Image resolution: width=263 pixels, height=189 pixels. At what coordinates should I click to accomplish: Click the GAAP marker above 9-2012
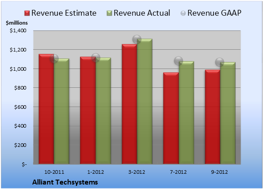click(x=220, y=62)
